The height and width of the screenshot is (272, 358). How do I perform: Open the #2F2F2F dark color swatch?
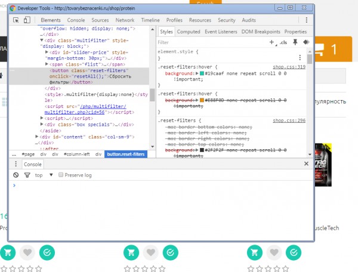[202, 150]
